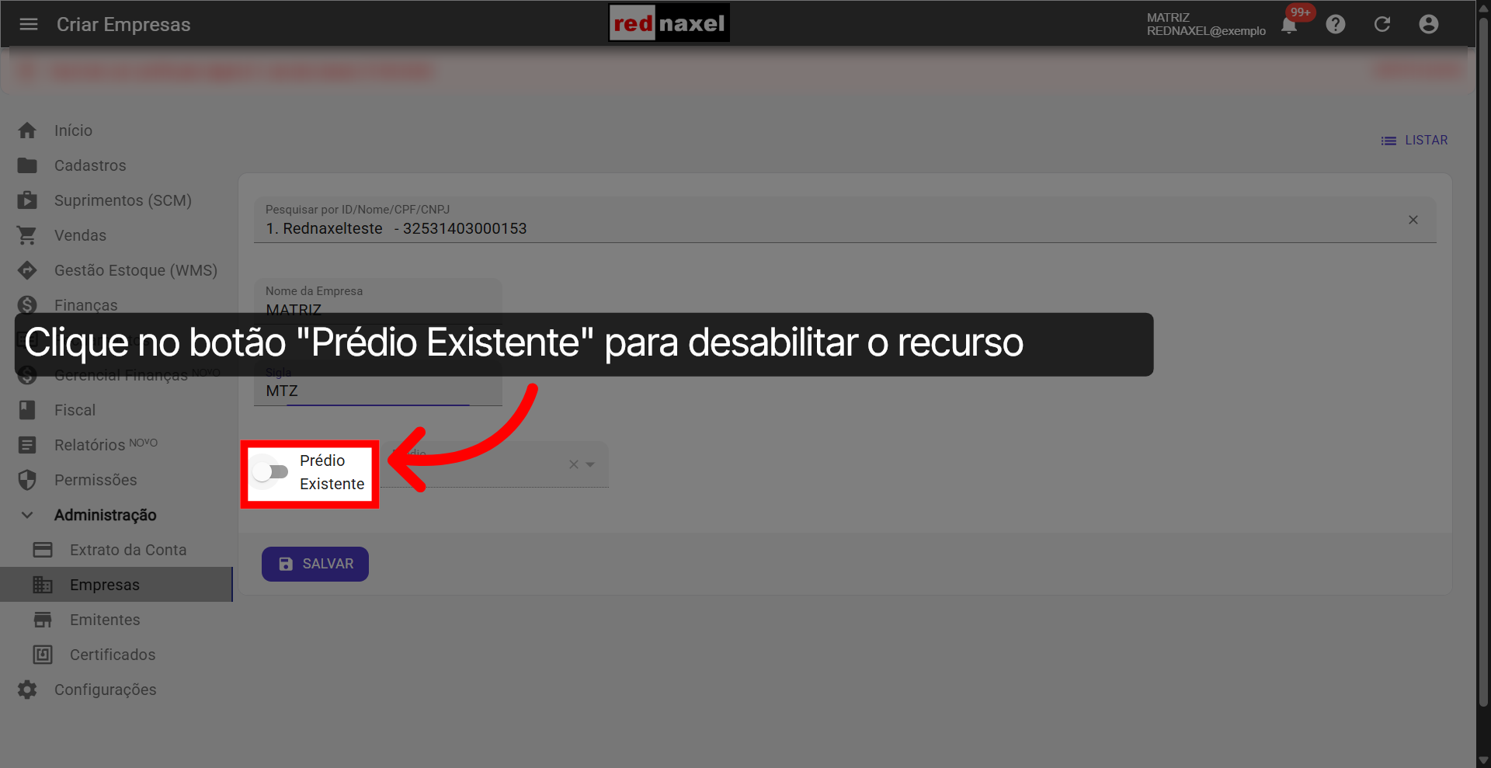The image size is (1491, 768).
Task: Click the Configurações gear icon
Action: click(27, 690)
